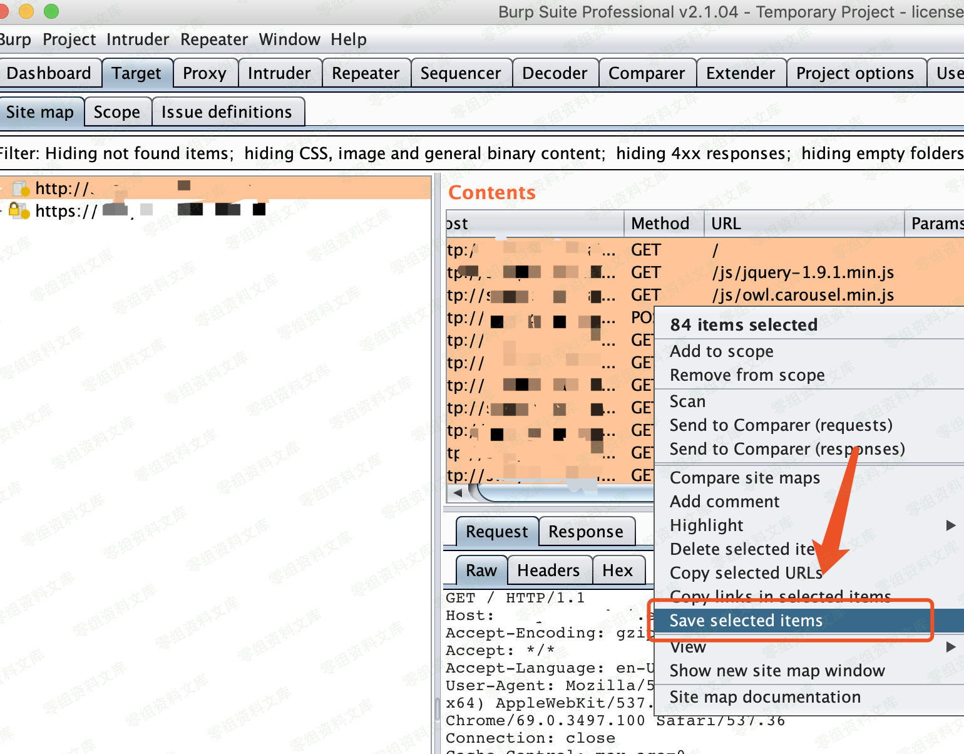The image size is (964, 754).
Task: Click the yellow macOS minimize button
Action: (26, 11)
